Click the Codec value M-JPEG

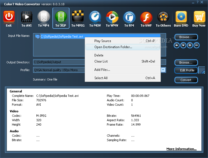(41, 116)
